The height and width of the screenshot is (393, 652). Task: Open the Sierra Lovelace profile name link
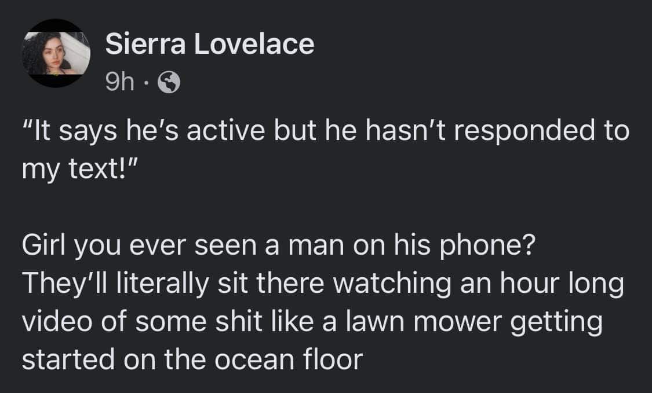click(209, 45)
